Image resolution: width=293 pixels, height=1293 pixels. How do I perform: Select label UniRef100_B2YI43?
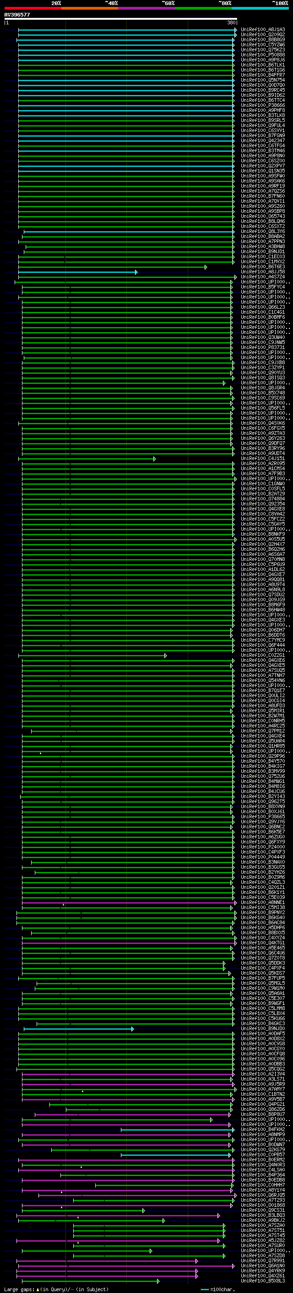[x=263, y=796]
